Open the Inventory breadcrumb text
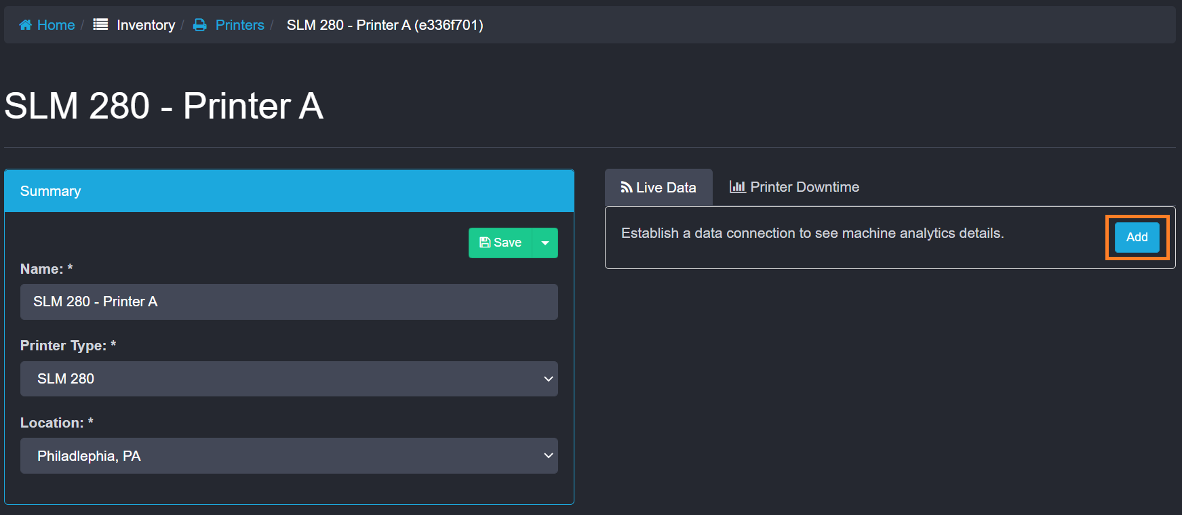The width and height of the screenshot is (1182, 515). pos(146,25)
